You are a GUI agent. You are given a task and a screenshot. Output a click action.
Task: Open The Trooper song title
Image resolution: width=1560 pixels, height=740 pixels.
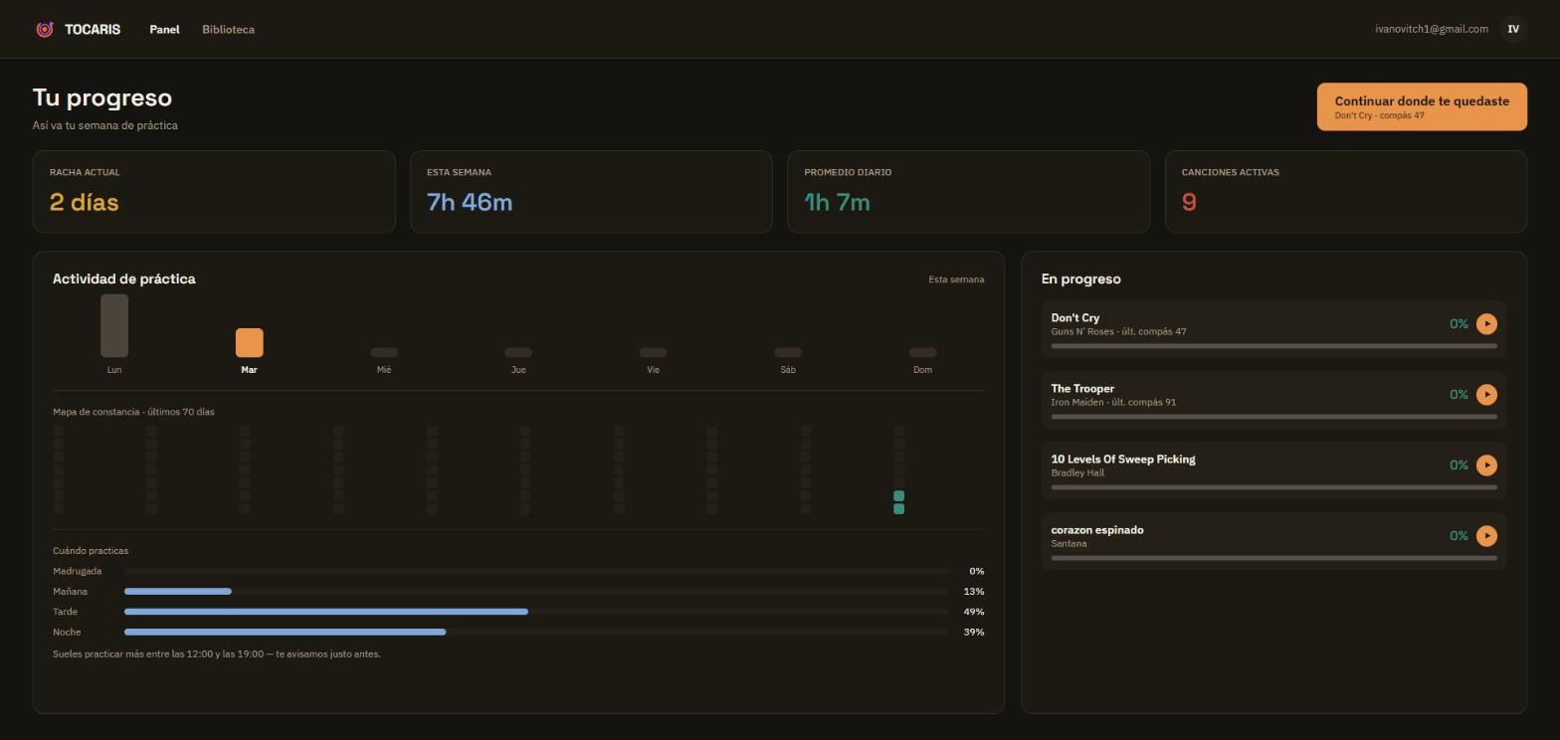click(1082, 389)
